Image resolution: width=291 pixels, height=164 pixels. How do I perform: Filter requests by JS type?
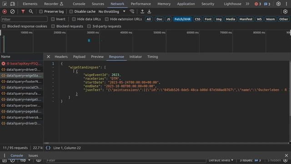coord(168,19)
